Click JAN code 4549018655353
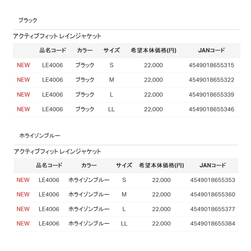The height and width of the screenshot is (251, 251). click(213, 180)
